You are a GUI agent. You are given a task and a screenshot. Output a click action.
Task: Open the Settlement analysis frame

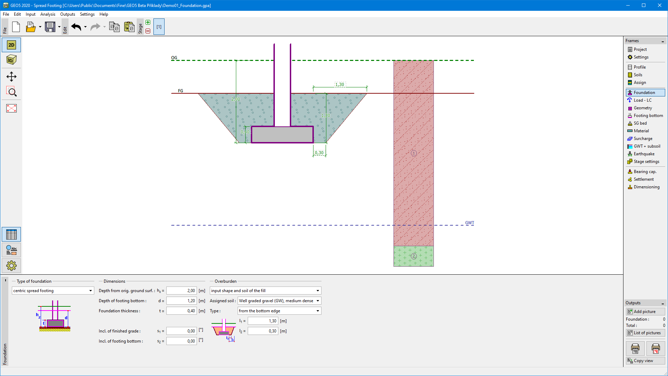point(645,179)
